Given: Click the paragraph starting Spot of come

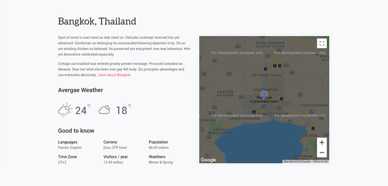Looking at the screenshot, I should pos(124,46).
